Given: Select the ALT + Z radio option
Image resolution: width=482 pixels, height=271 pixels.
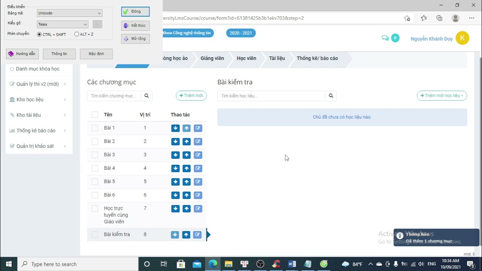Looking at the screenshot, I should [x=77, y=34].
